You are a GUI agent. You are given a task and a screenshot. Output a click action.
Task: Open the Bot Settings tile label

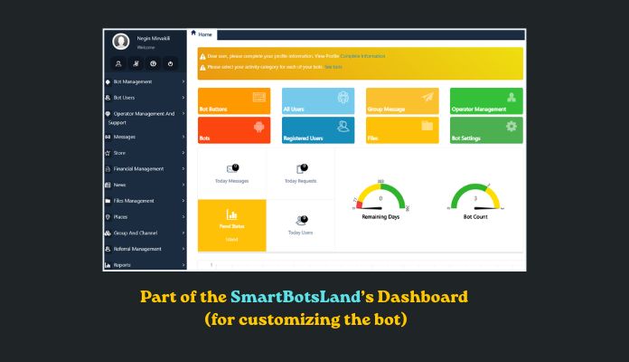click(x=465, y=138)
